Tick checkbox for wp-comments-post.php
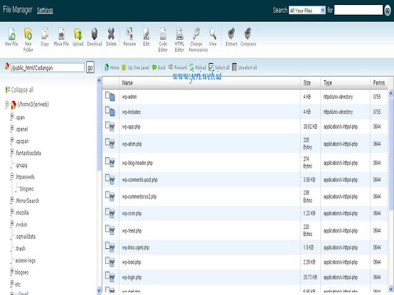394x295 pixels. 108,178
